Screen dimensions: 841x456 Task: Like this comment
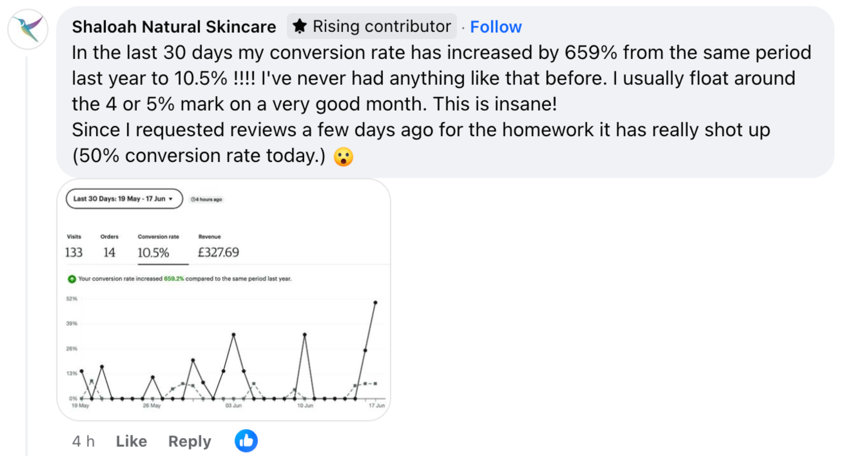[131, 441]
